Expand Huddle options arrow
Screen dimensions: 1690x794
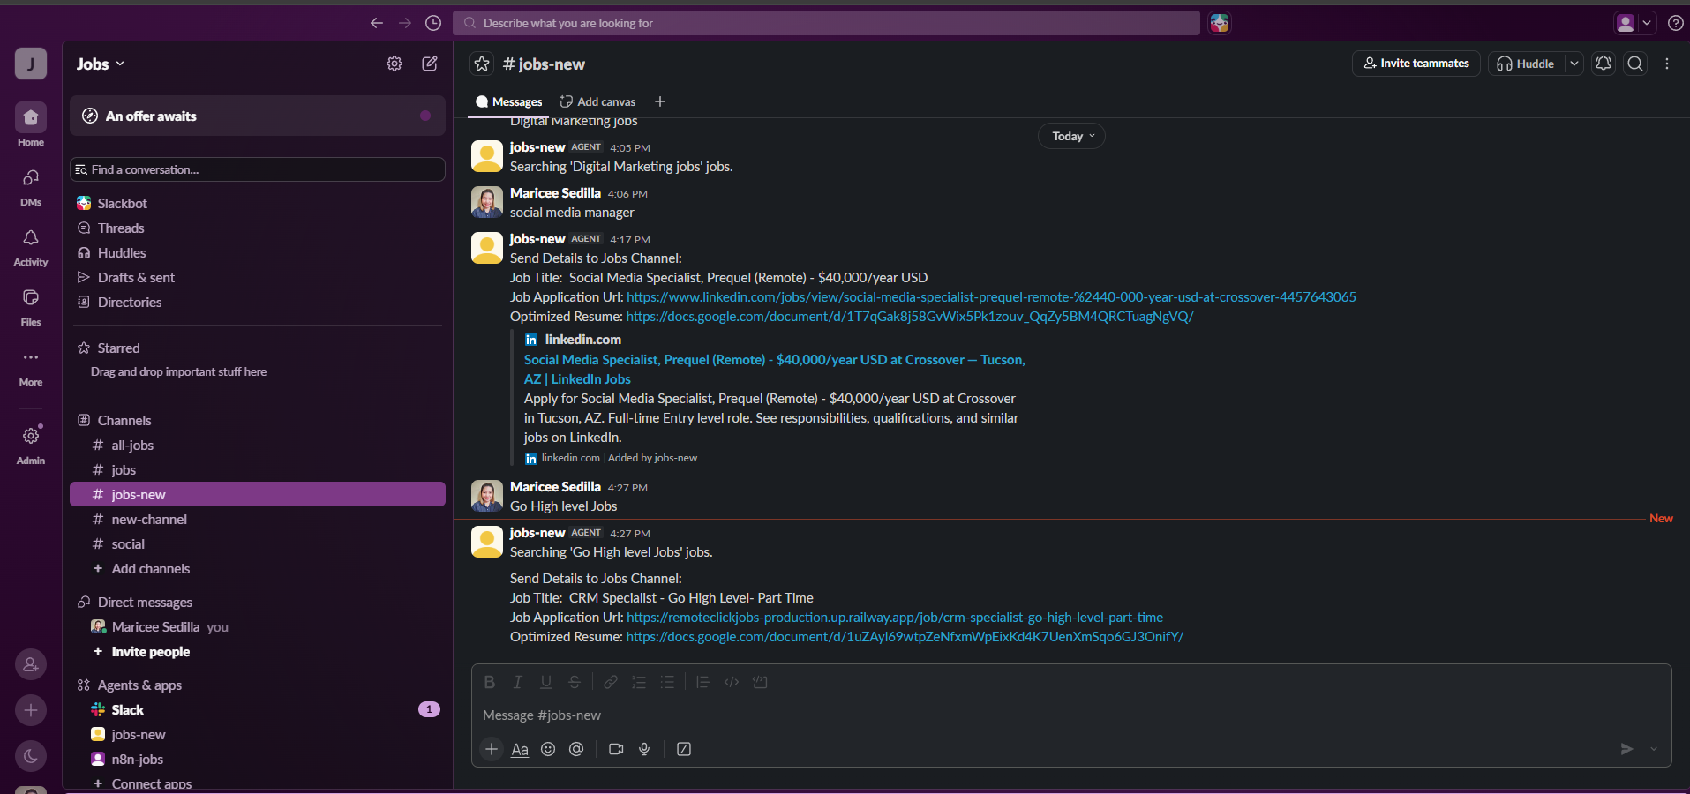click(1574, 64)
